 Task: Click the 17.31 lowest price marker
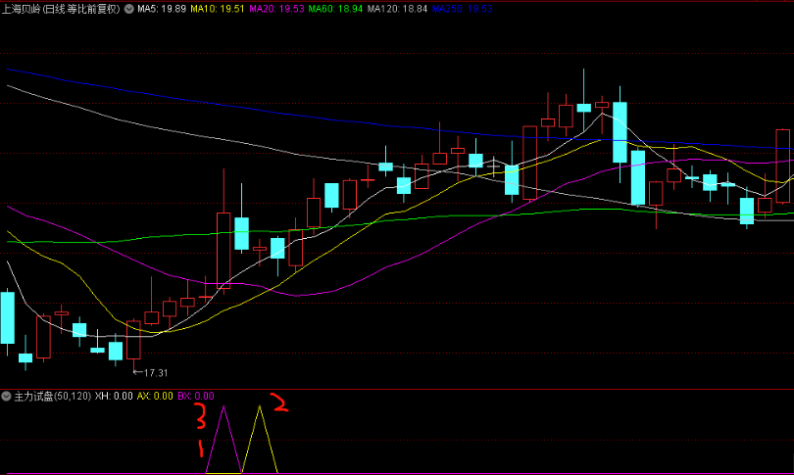(x=151, y=373)
